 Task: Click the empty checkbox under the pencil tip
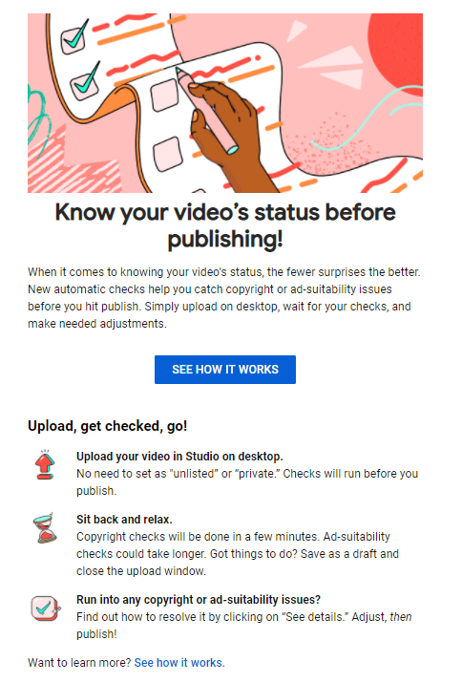pyautogui.click(x=164, y=95)
